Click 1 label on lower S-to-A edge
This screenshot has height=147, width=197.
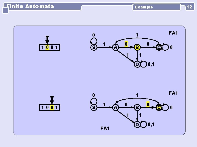[x=104, y=105]
